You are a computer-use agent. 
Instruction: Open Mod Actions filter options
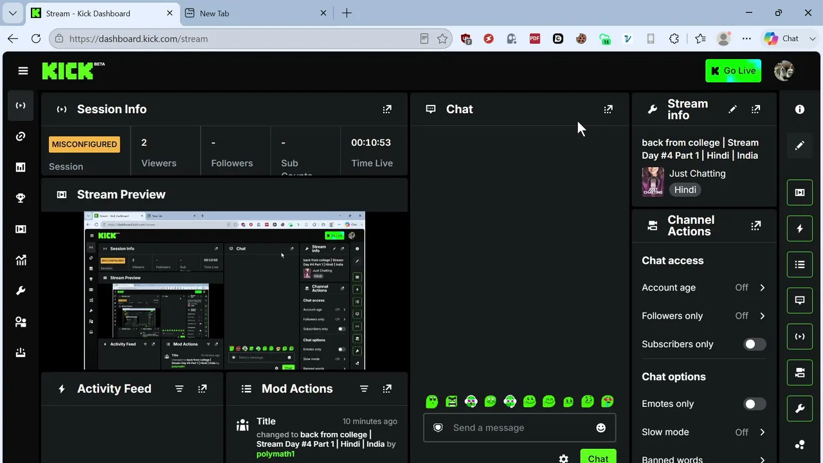[x=364, y=388]
